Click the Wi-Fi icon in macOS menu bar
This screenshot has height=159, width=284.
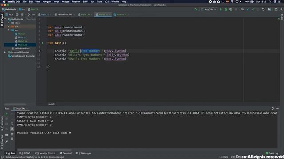pyautogui.click(x=232, y=2)
